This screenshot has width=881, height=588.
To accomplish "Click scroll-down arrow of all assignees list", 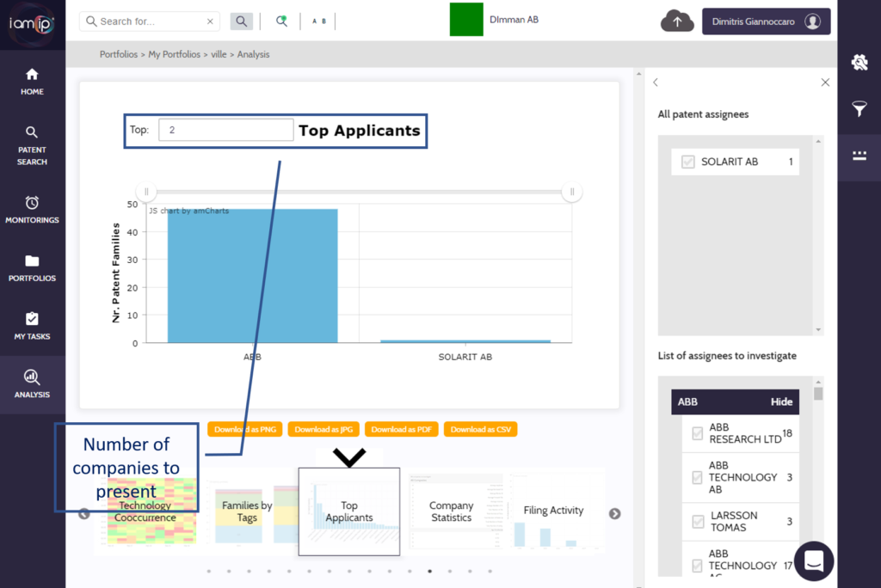I will pos(818,329).
